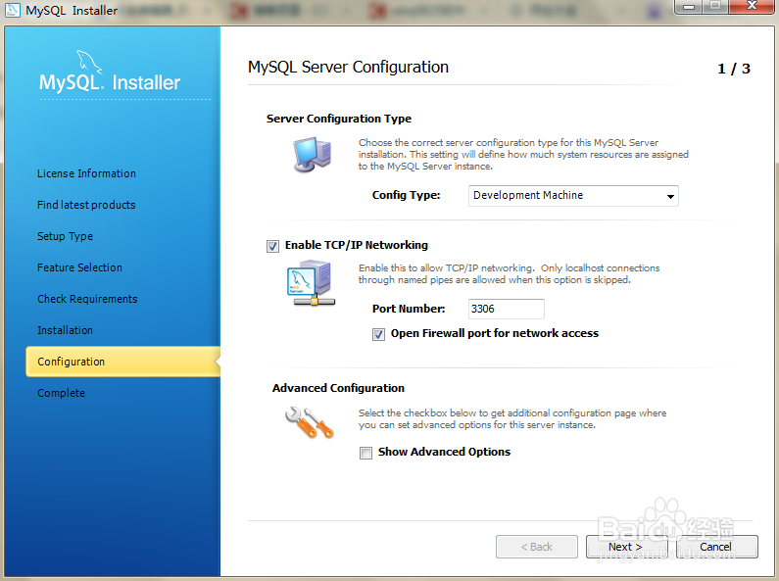Click the MySQL Installer title bar icon
This screenshot has width=779, height=581.
[x=12, y=10]
